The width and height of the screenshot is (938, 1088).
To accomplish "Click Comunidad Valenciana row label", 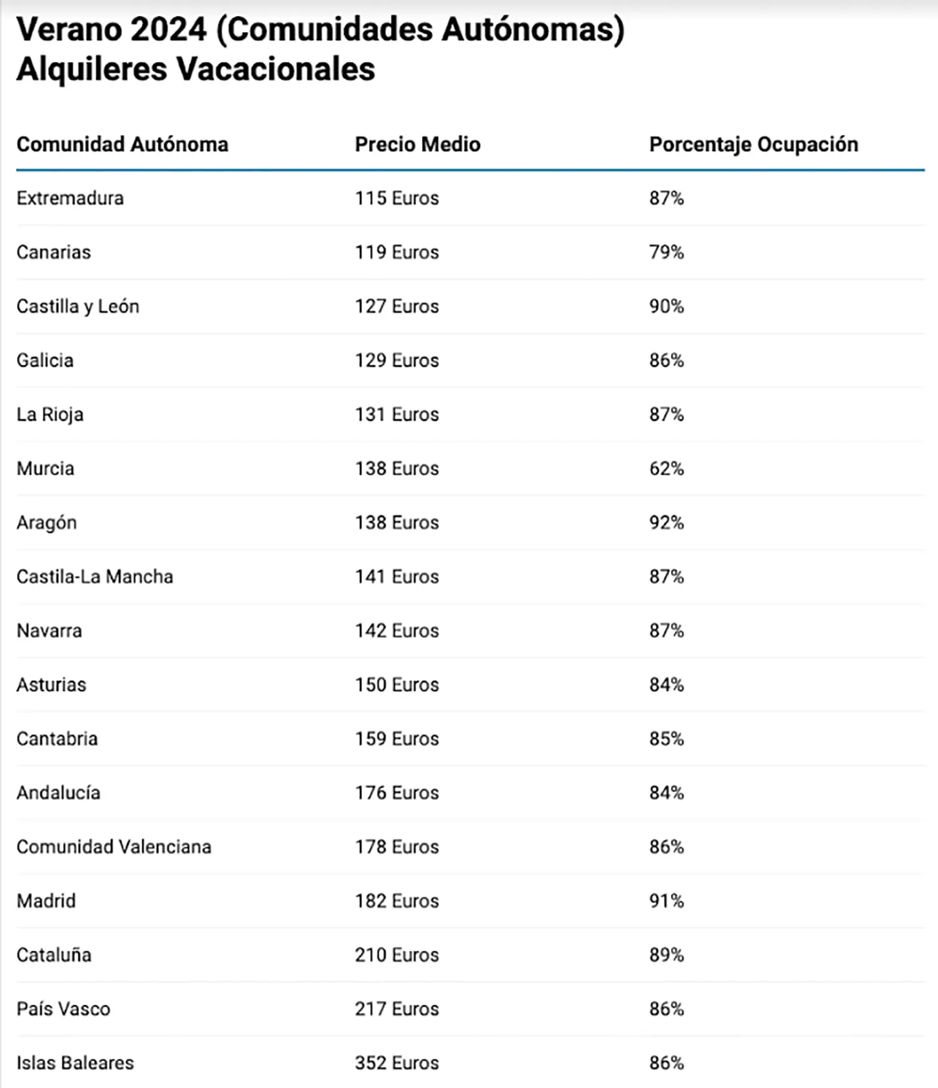I will (114, 847).
